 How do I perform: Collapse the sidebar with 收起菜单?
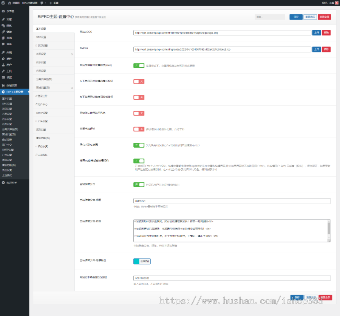(x=11, y=182)
